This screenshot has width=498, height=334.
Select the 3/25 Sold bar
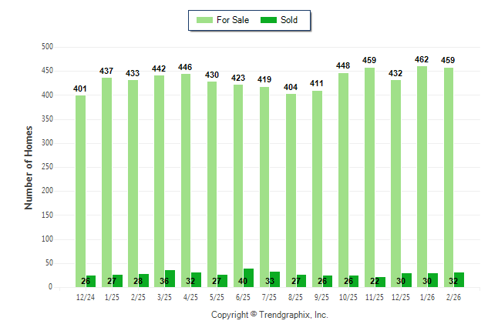point(170,279)
